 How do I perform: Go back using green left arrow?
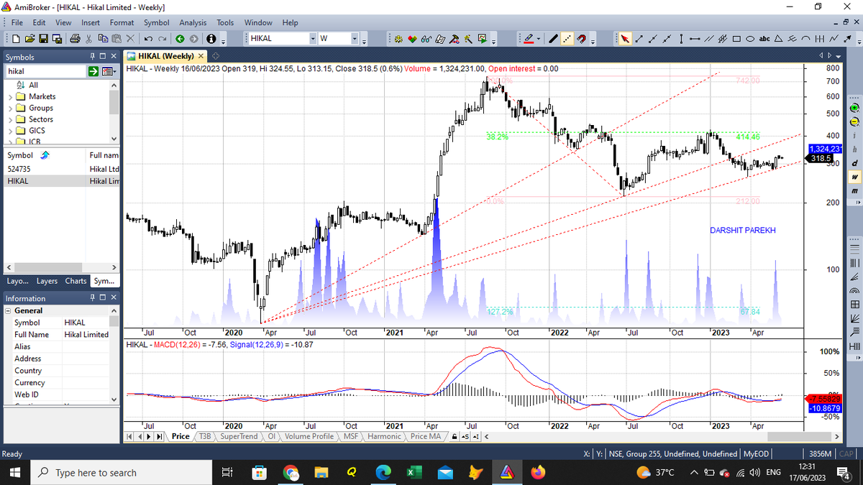point(180,39)
